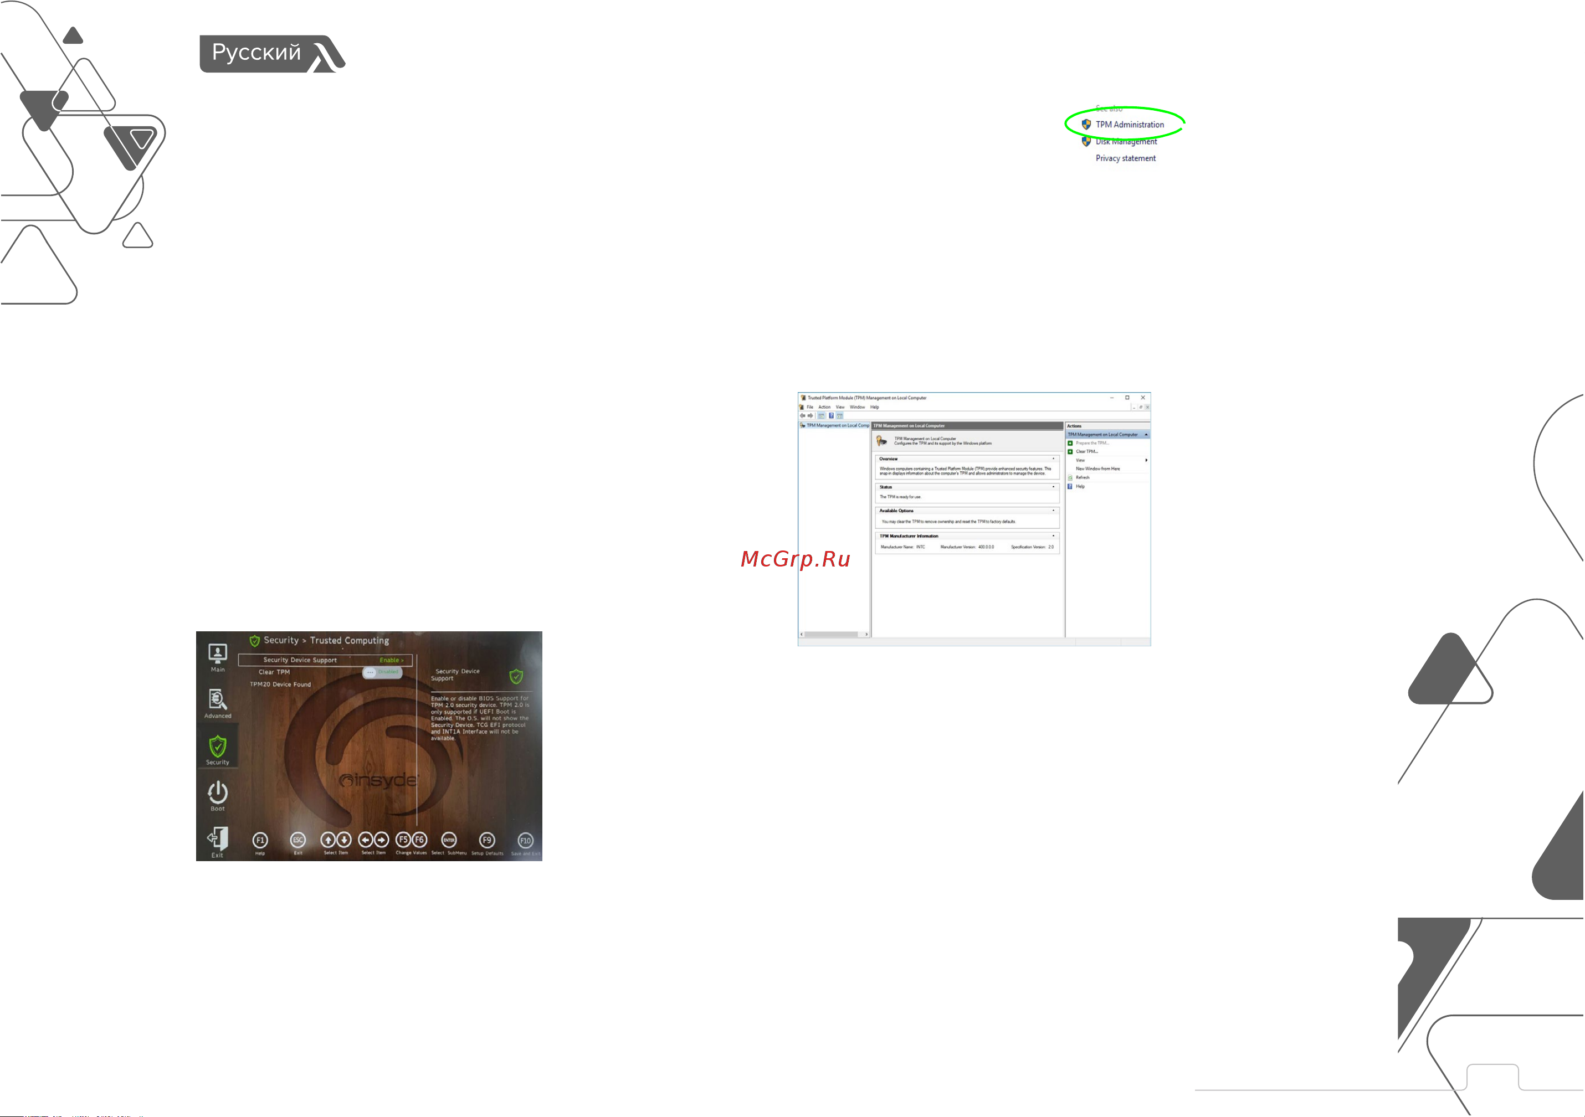The width and height of the screenshot is (1585, 1117).
Task: Click the left arrow key icon
Action: pos(366,840)
